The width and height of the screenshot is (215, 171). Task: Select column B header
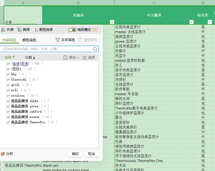click(78, 3)
